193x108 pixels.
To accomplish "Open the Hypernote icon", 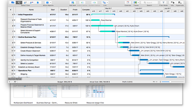I will [180, 2].
